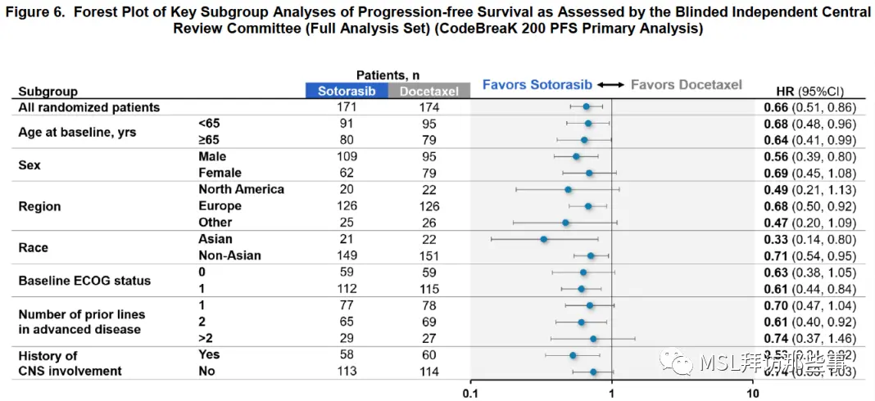Click the axis tick label 10
The image size is (875, 401).
tap(753, 394)
